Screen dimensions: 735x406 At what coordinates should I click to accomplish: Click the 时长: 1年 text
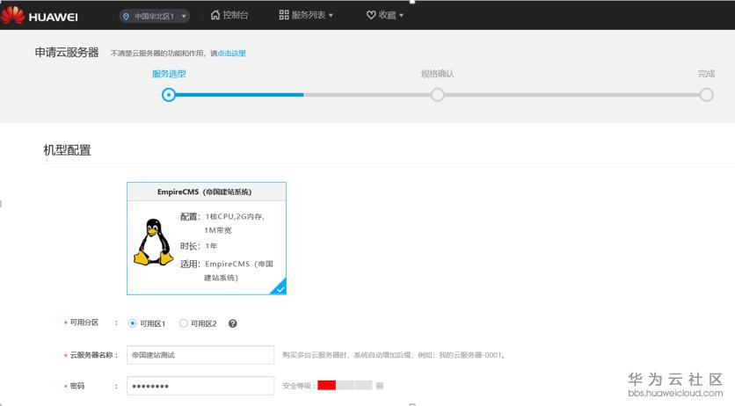pos(199,246)
